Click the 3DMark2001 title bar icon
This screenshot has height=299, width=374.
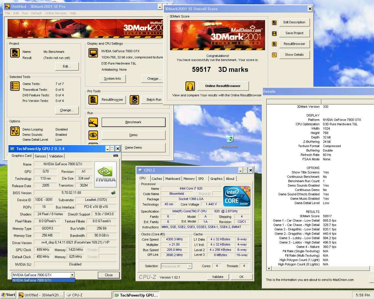point(8,6)
